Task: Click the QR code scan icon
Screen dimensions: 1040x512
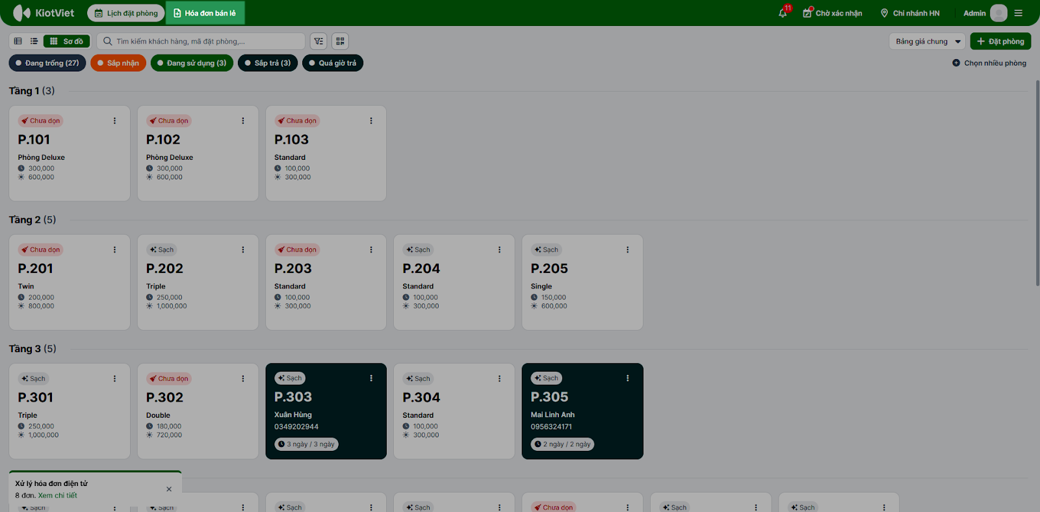Action: [x=340, y=41]
